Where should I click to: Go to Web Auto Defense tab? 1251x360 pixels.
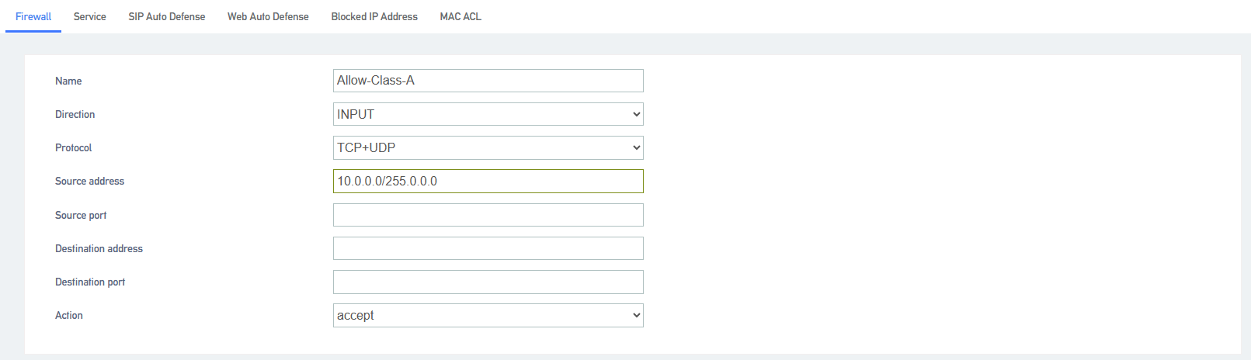(268, 16)
